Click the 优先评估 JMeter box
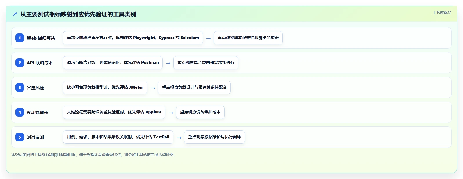463x179 pixels. [x=105, y=87]
